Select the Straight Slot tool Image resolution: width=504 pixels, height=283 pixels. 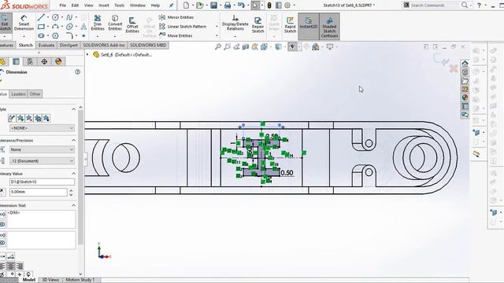pos(41,35)
